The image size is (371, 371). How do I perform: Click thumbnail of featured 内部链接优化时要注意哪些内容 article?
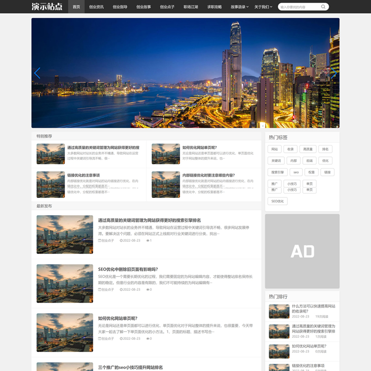click(166, 185)
